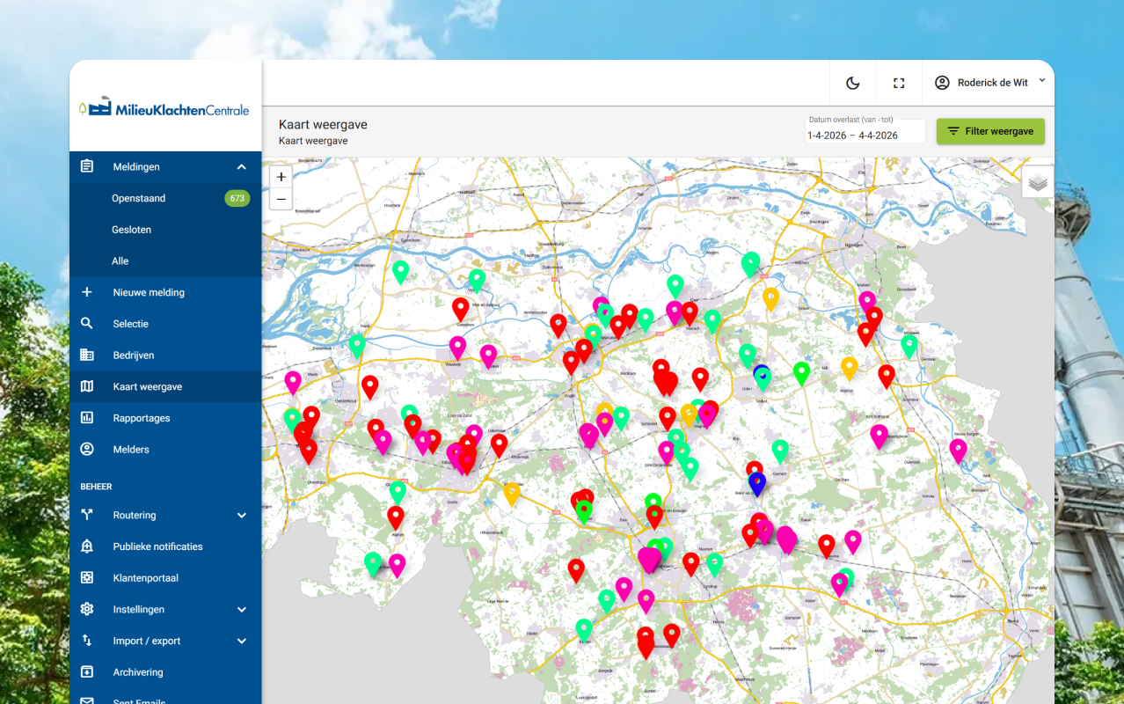Toggle fullscreen with the expand icon
Screen dimensions: 1124x704
coord(898,82)
